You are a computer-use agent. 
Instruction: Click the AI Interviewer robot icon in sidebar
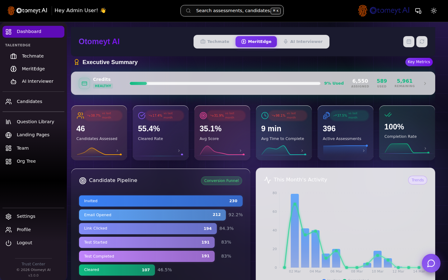pyautogui.click(x=13, y=82)
